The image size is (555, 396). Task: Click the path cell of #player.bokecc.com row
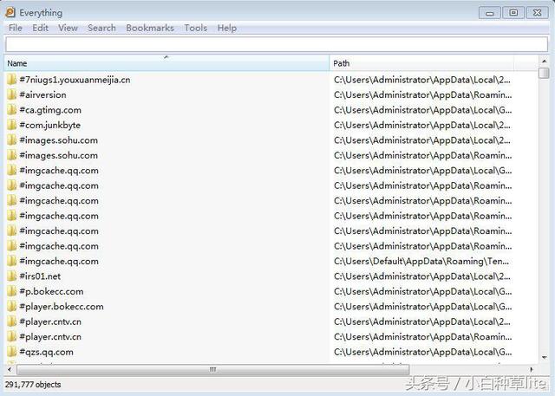422,307
